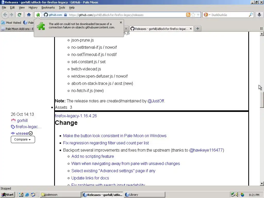Viewport: 264px width, 198px height.
Task: Open 'Make the button look consistent' link
Action: point(115,136)
